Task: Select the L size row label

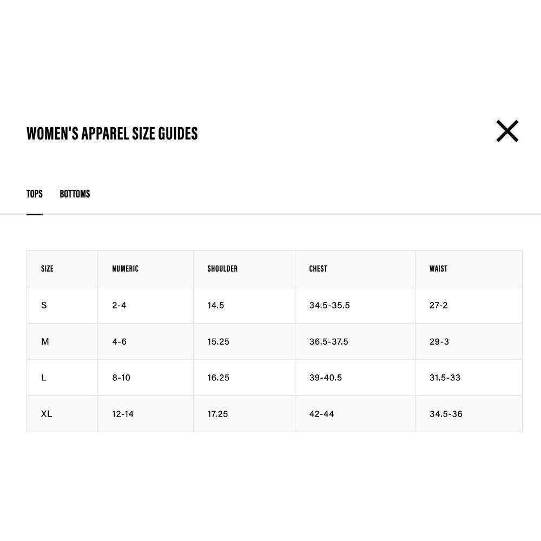Action: pyautogui.click(x=43, y=378)
